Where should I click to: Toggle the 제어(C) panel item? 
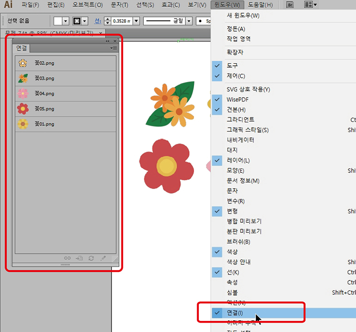click(236, 76)
